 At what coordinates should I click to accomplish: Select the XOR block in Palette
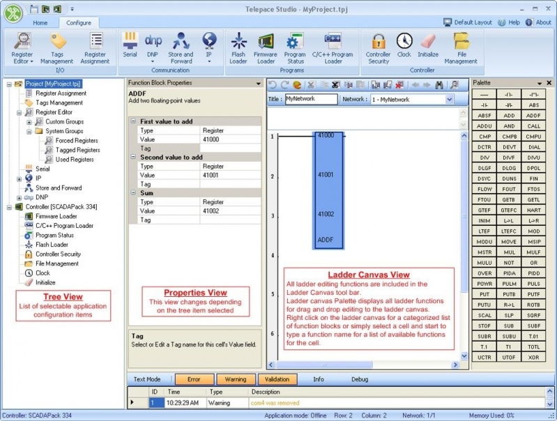coord(533,358)
